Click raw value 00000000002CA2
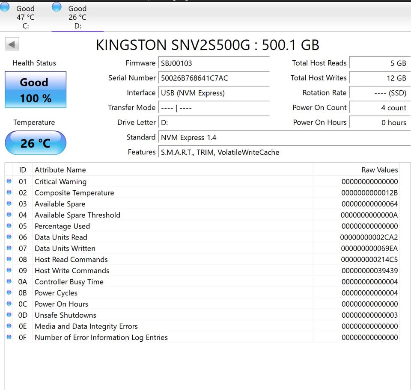The image size is (411, 390). click(369, 237)
